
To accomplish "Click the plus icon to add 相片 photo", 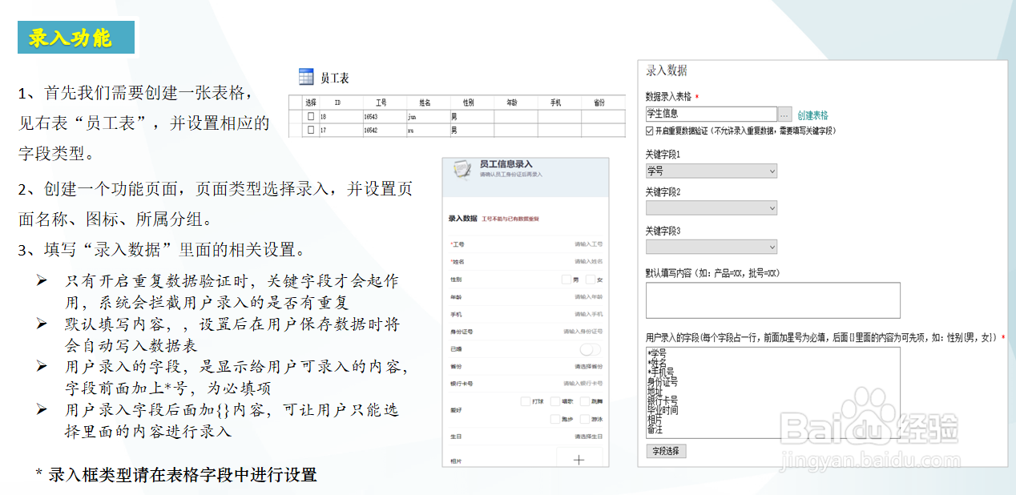I will tap(579, 459).
